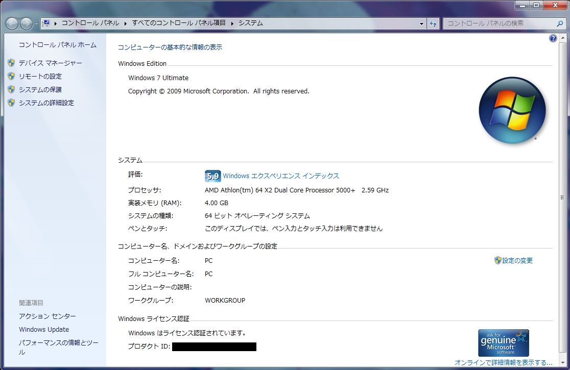Open help via blue question mark icon
The width and height of the screenshot is (570, 370).
(553, 38)
